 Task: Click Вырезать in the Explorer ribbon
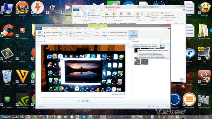pyautogui.click(x=91, y=13)
